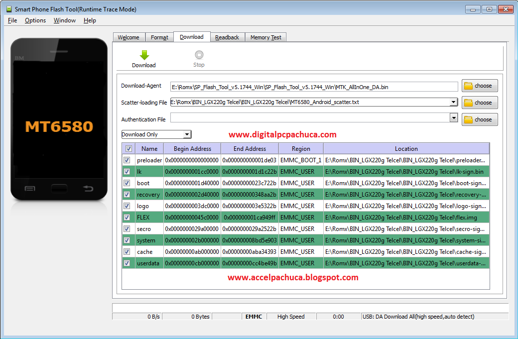Switch to the Readback tab
518x339 pixels.
[227, 37]
